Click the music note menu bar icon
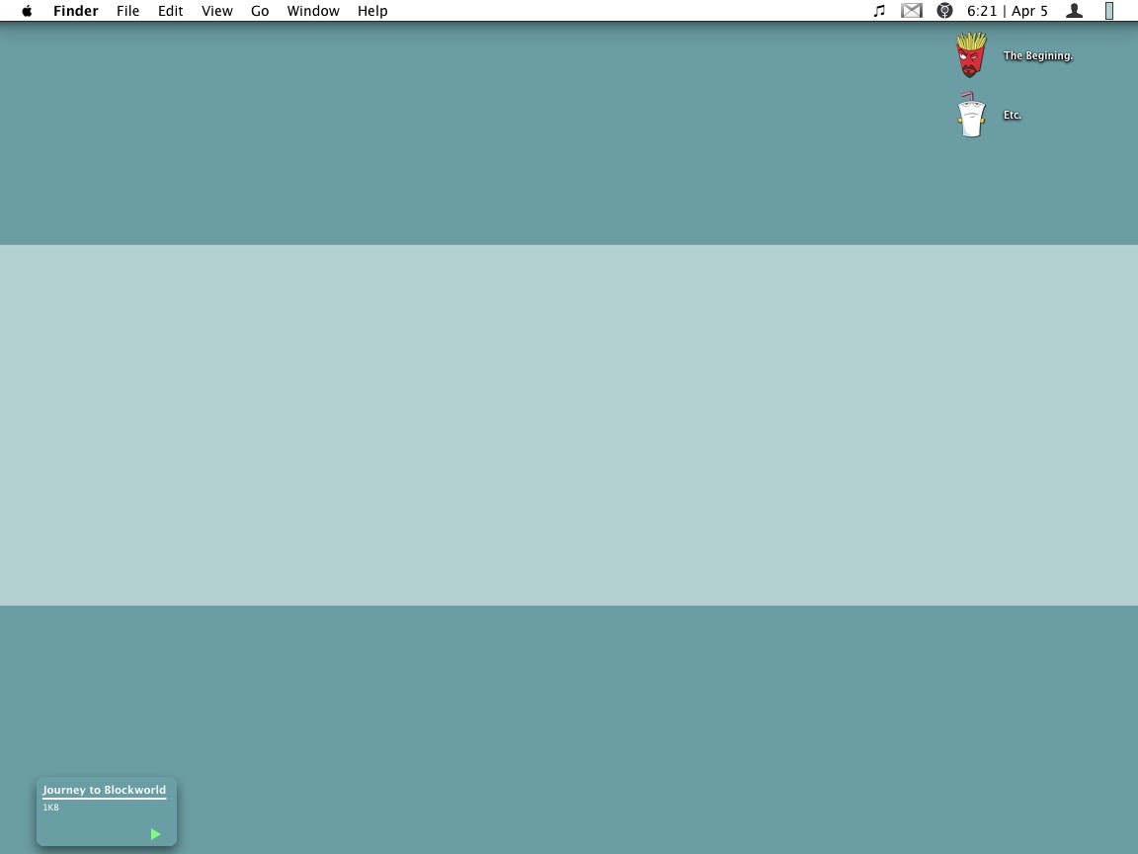Viewport: 1138px width, 854px height. [x=879, y=11]
